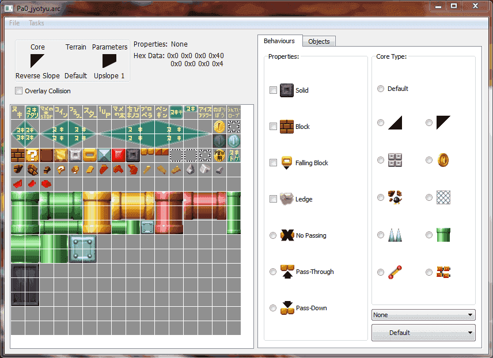The image size is (493, 358).
Task: Click the Block brick icon
Action: point(287,127)
